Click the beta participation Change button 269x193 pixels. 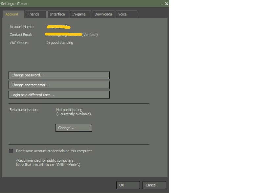[74, 128]
